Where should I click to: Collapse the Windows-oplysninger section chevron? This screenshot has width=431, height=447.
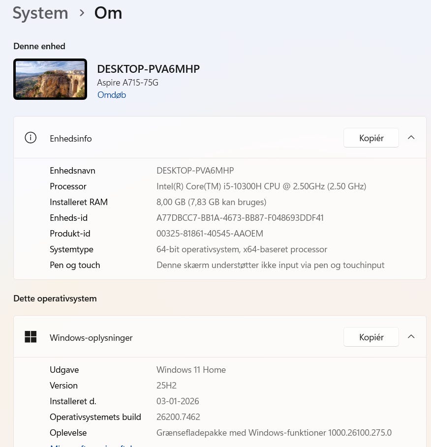tap(411, 337)
